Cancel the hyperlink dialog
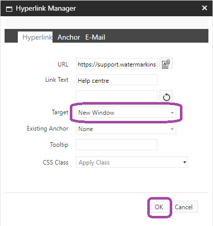This screenshot has height=226, width=213. [x=183, y=207]
